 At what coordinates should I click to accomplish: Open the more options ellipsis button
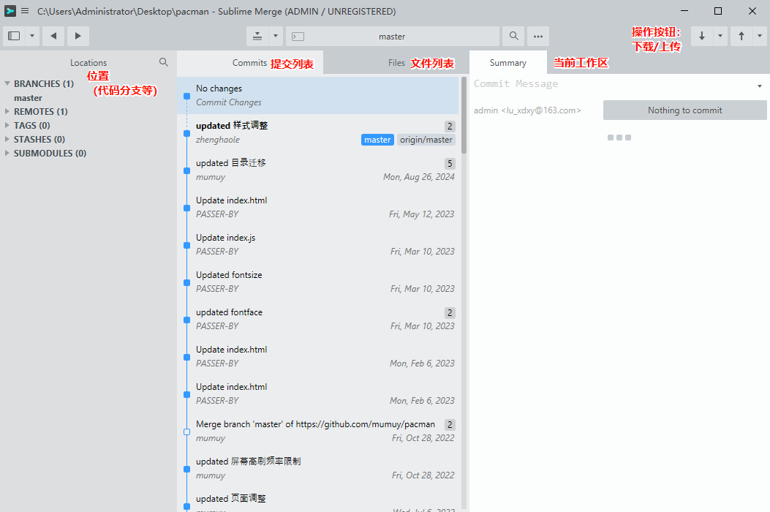click(538, 36)
